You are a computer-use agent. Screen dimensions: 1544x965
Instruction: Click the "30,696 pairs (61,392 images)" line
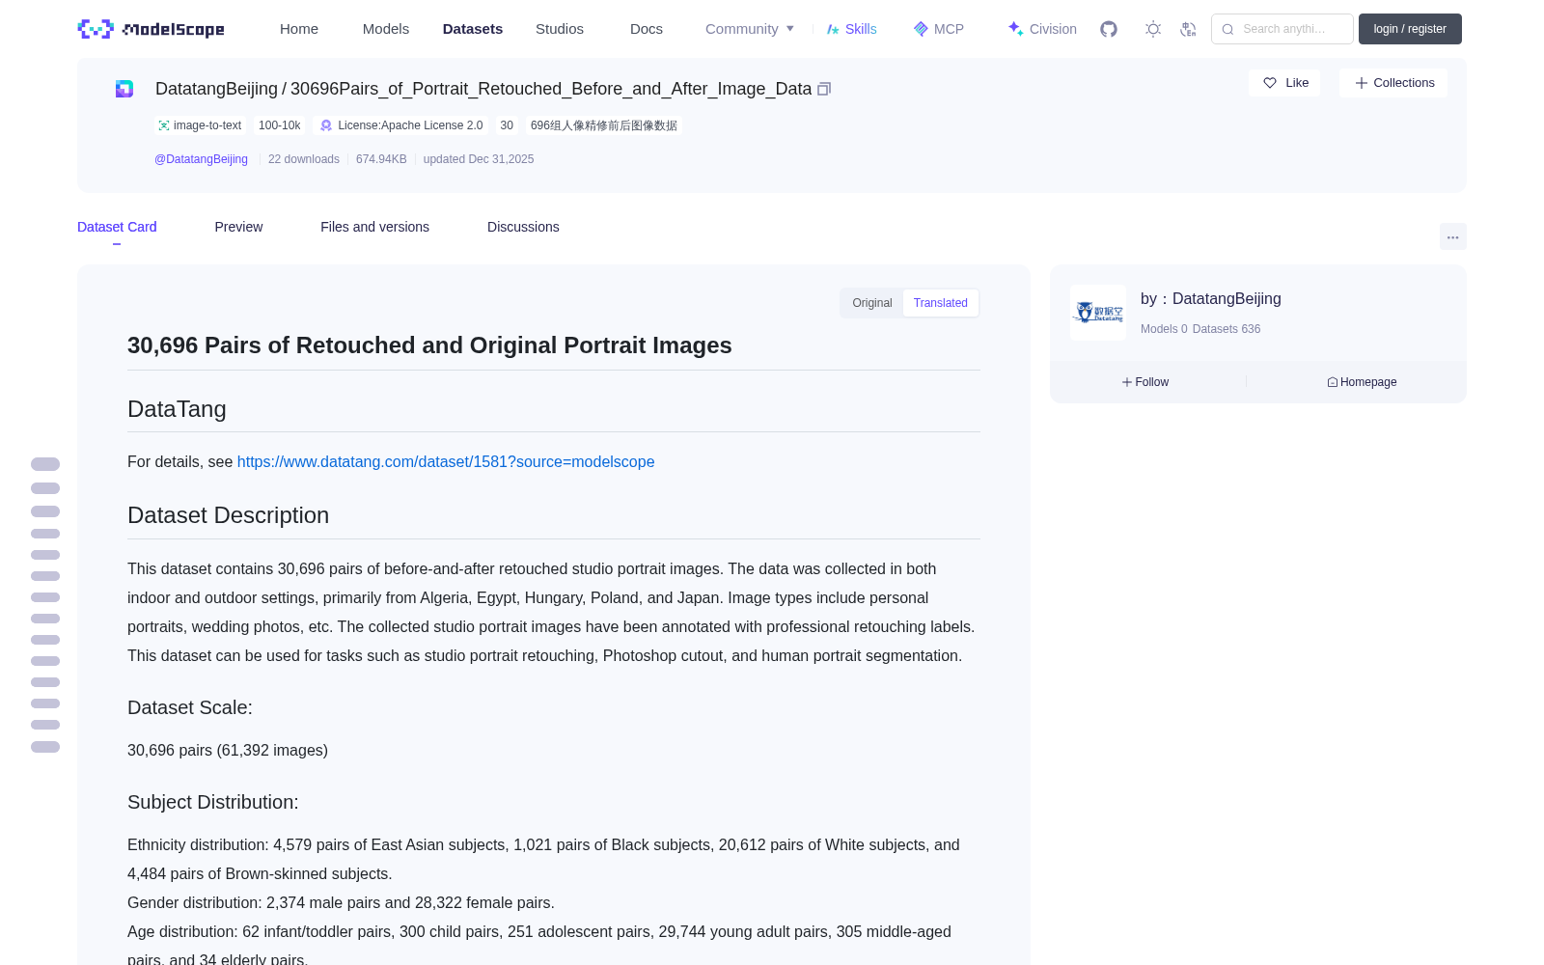tap(228, 751)
